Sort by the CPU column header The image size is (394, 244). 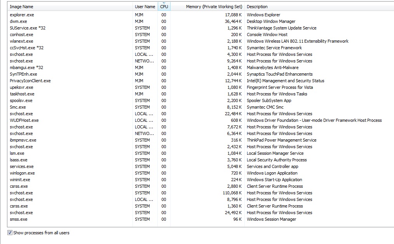tap(164, 7)
